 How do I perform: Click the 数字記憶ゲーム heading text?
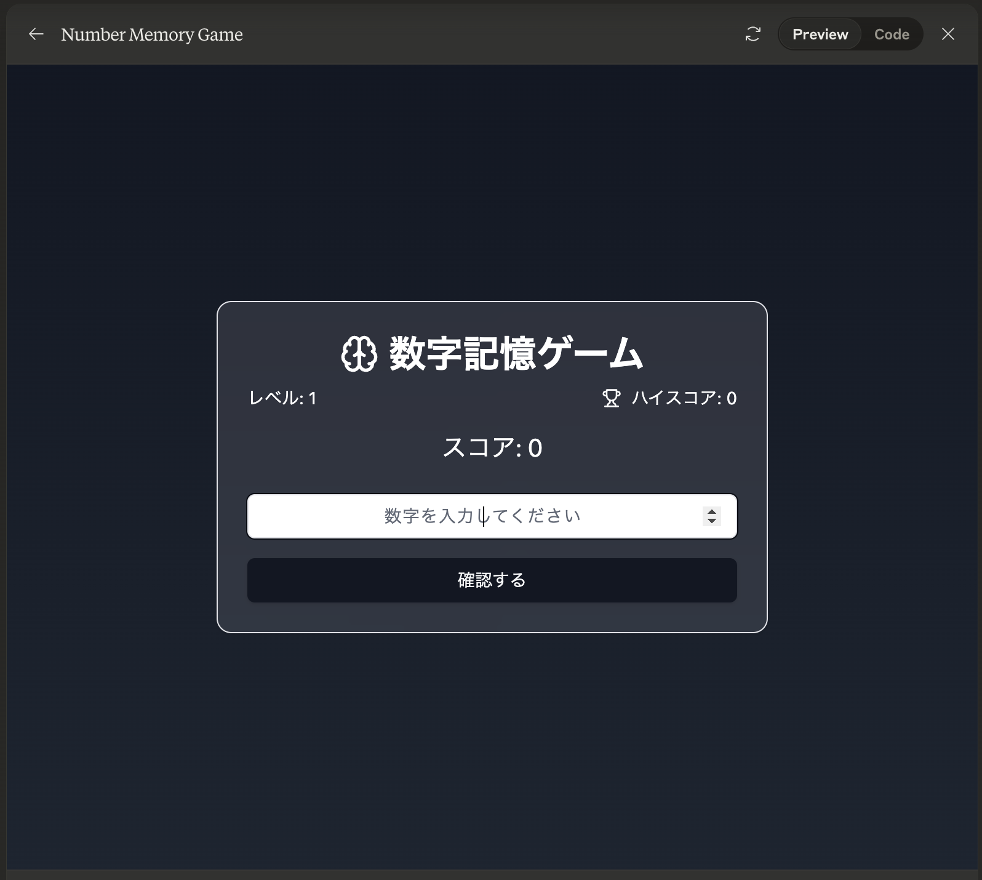516,354
